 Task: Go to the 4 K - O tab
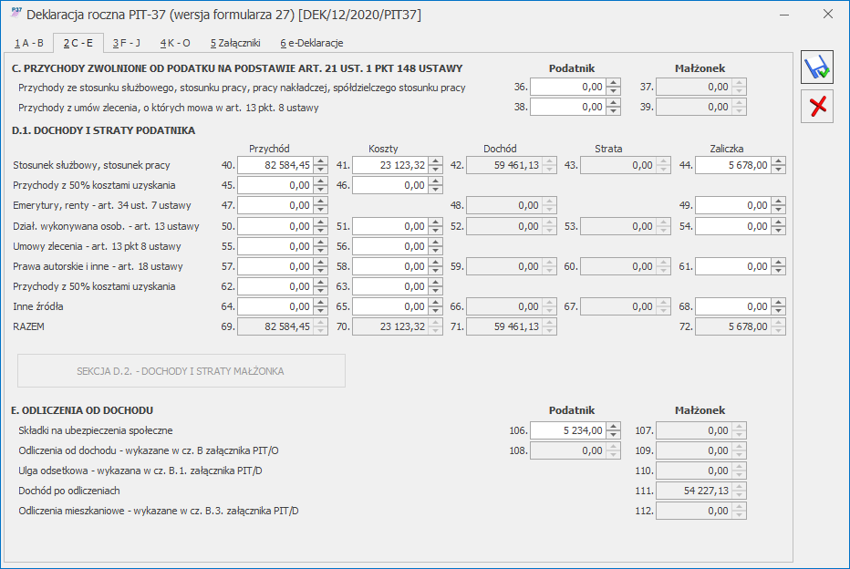175,43
